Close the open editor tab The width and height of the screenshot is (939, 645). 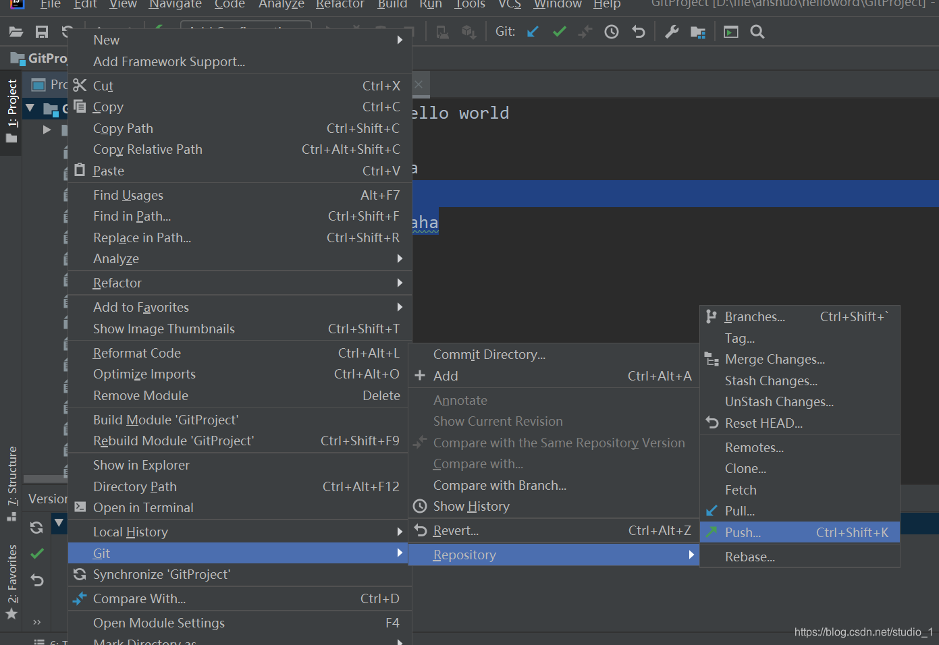[x=419, y=84]
